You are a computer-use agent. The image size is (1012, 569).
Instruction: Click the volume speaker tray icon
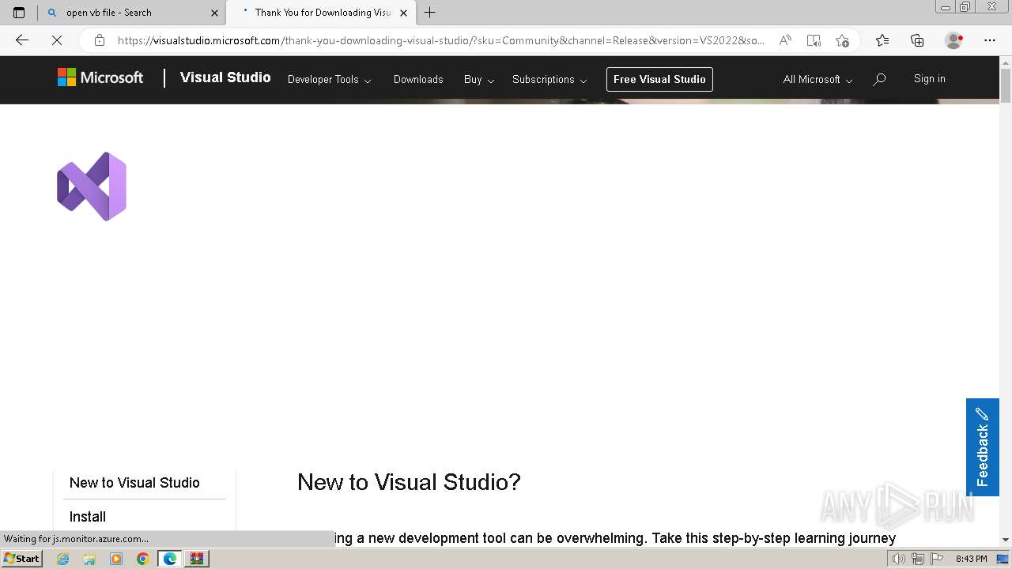(x=899, y=559)
